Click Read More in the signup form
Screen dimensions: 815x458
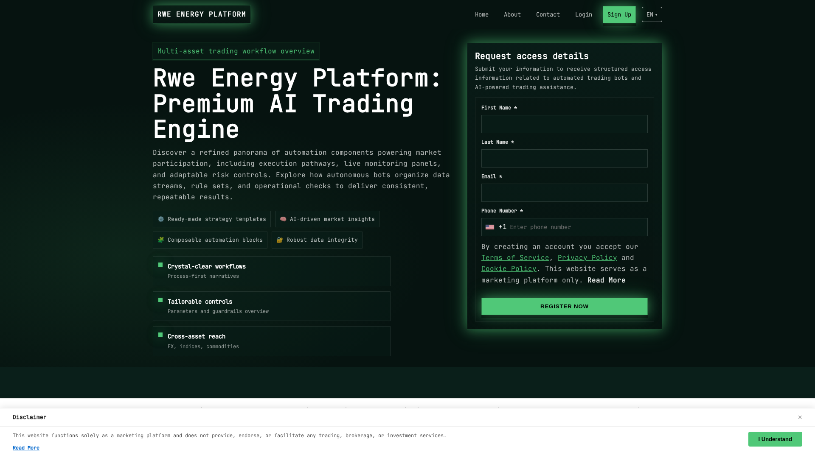[607, 280]
